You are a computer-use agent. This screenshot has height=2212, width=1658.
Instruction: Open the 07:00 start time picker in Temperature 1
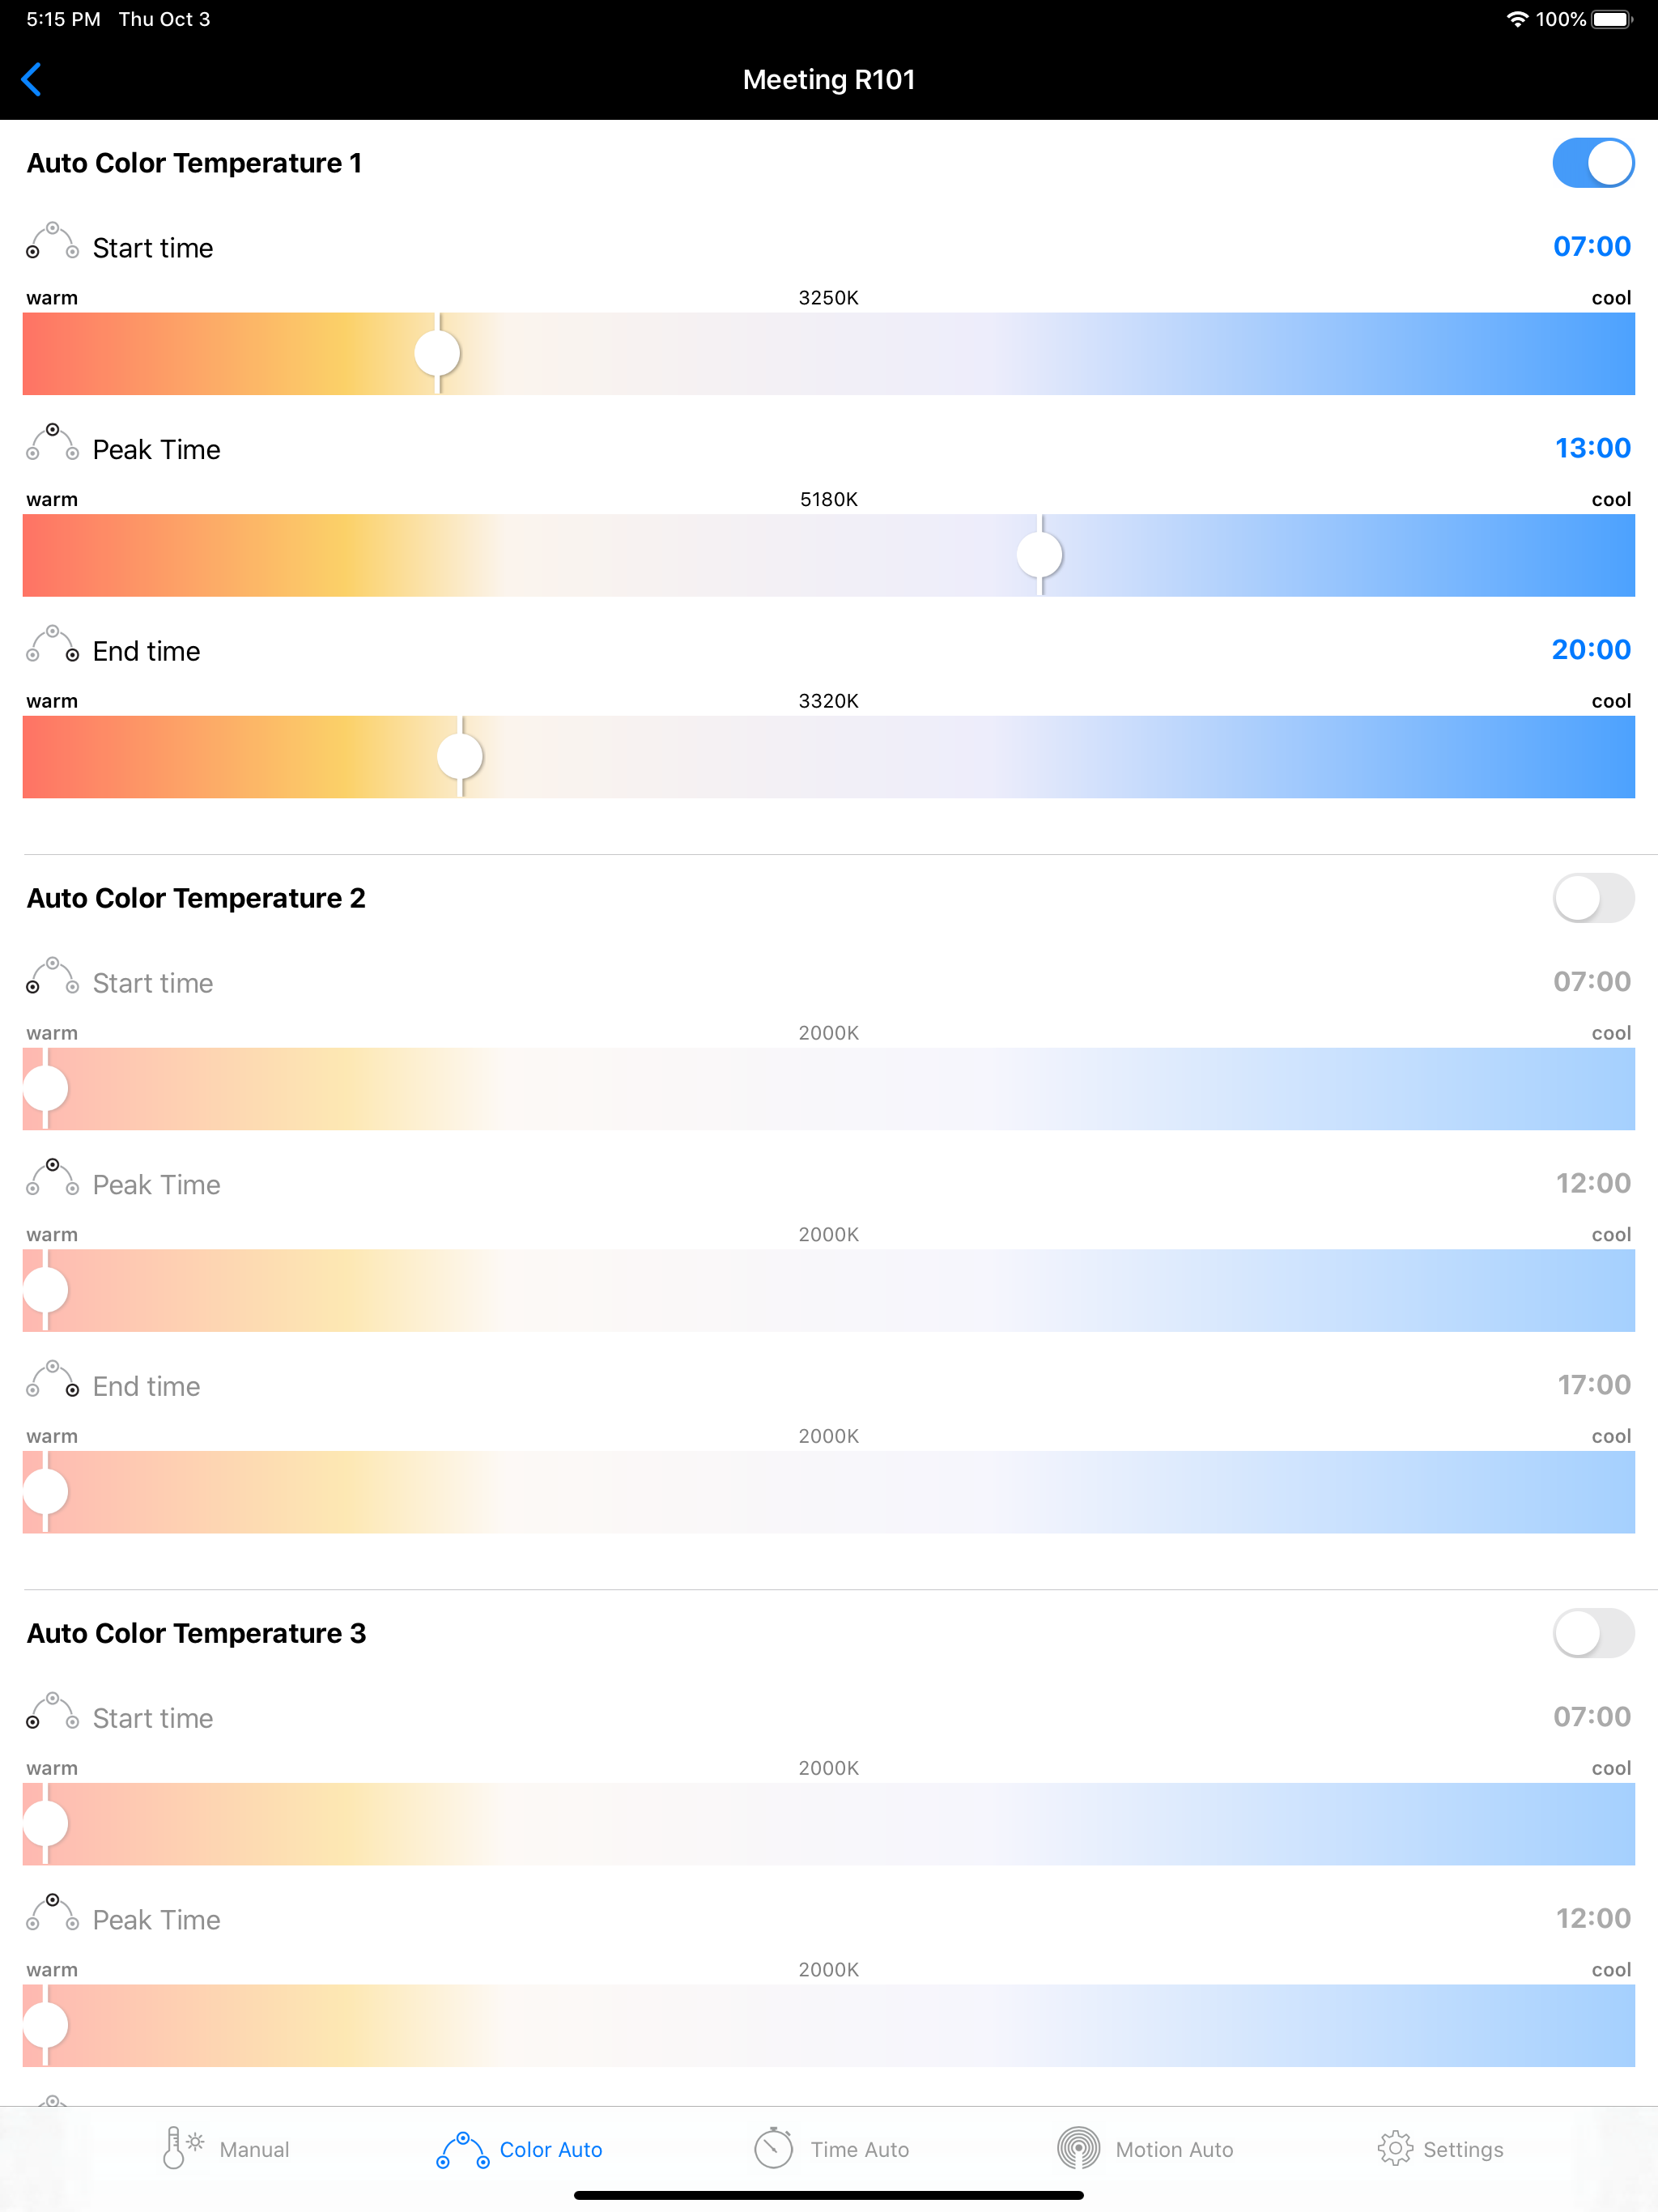point(1591,246)
